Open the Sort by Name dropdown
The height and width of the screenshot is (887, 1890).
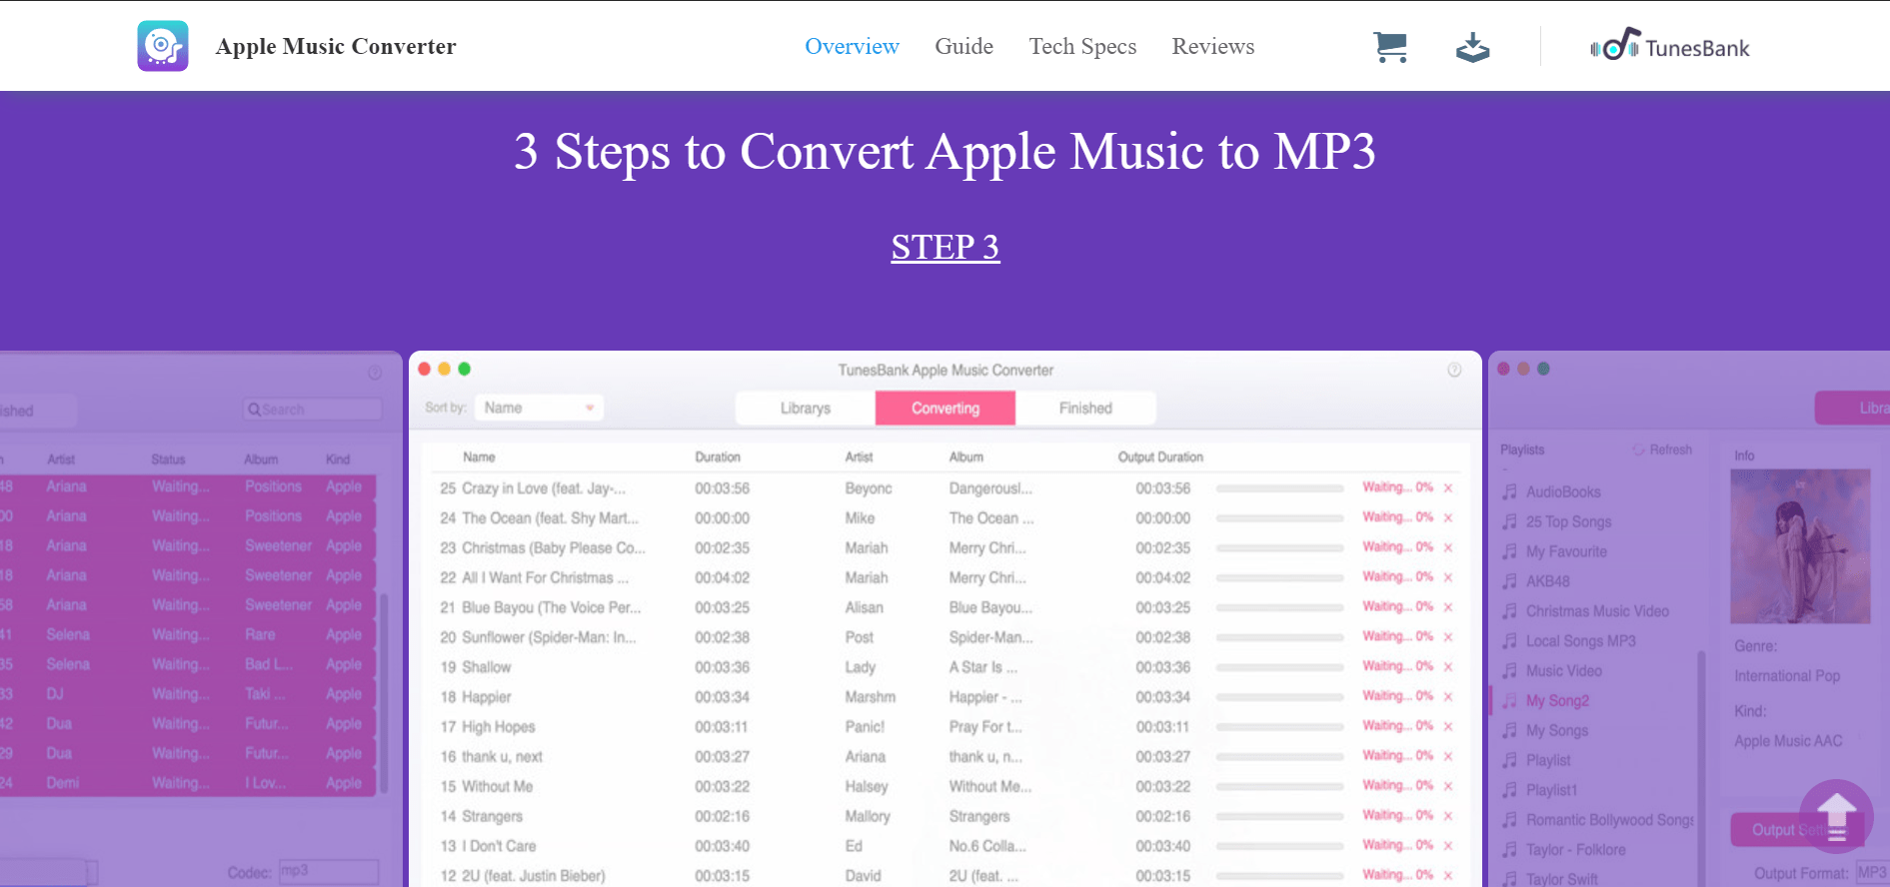539,408
